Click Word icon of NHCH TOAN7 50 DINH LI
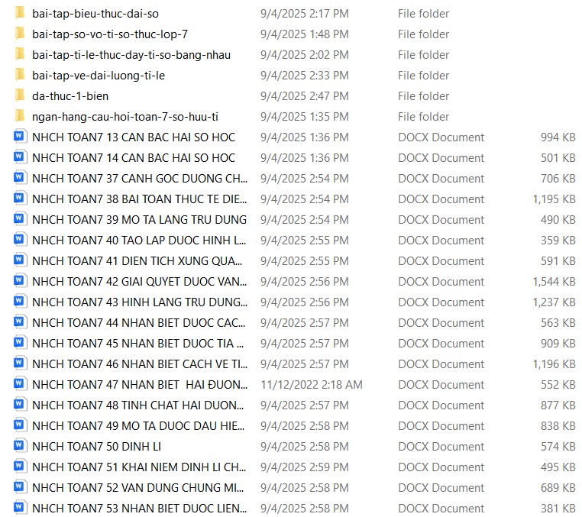This screenshot has height=517, width=582. [20, 447]
